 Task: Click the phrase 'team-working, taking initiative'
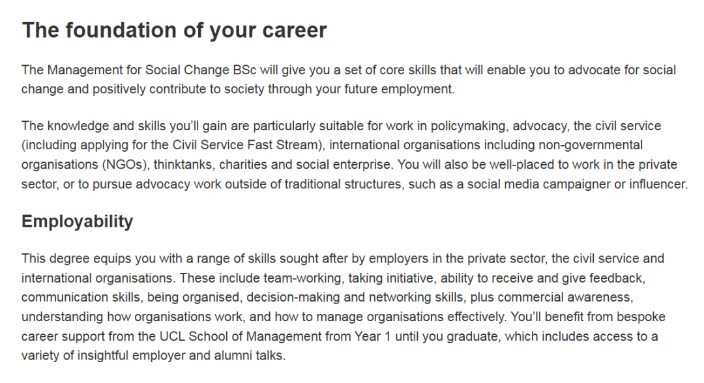[x=349, y=278]
